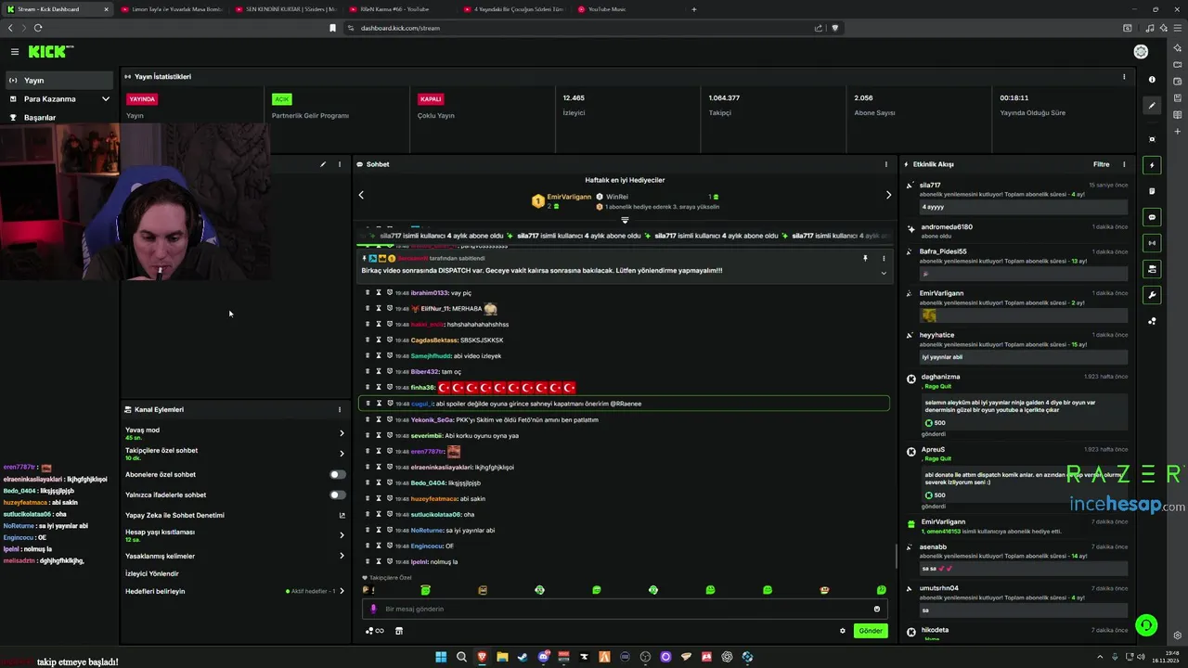Click the preview frame icon in right toolbar
The width and height of the screenshot is (1188, 668).
pos(1152,139)
